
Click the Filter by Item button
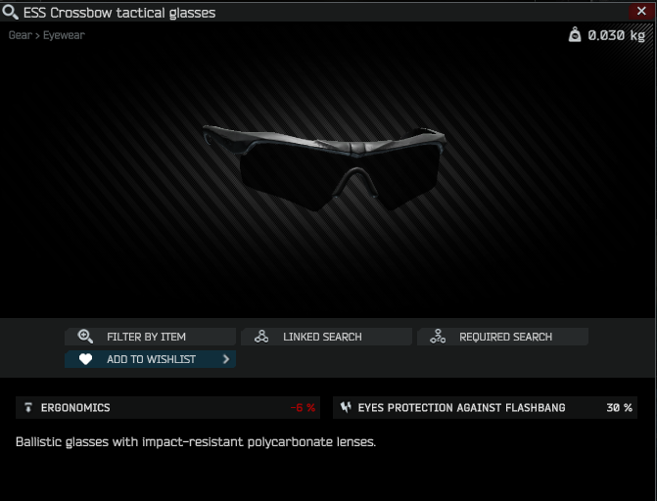(151, 337)
